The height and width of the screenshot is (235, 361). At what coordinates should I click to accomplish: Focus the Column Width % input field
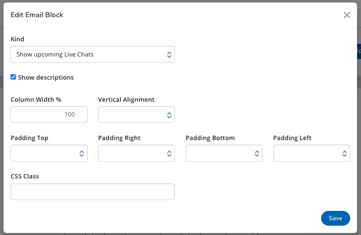tap(49, 115)
